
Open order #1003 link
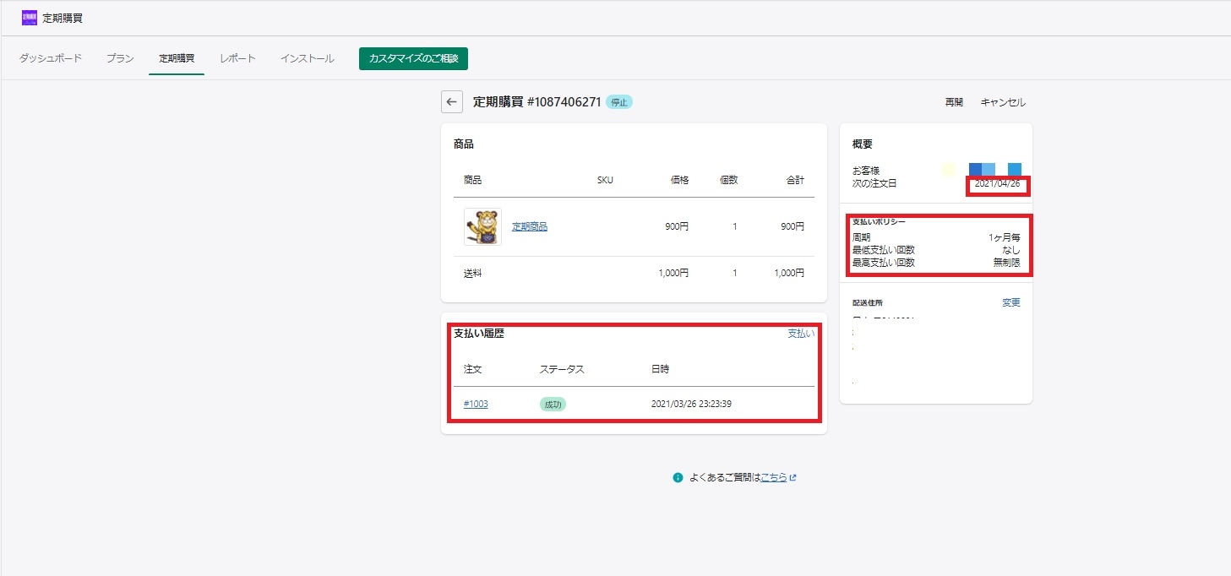[476, 405]
